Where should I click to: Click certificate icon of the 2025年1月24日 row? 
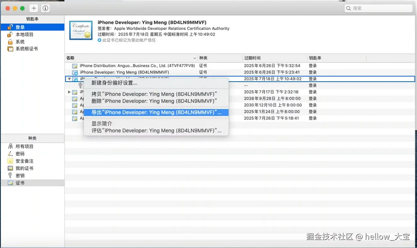pos(75,112)
